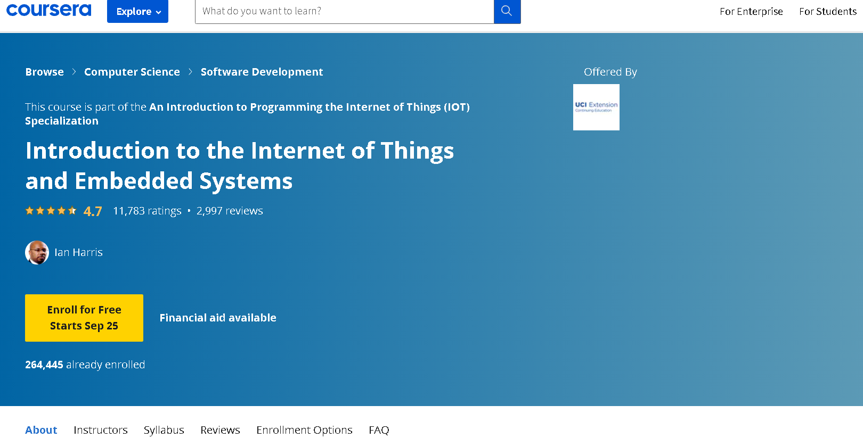Click Ian Harris profile photo

pyautogui.click(x=37, y=252)
